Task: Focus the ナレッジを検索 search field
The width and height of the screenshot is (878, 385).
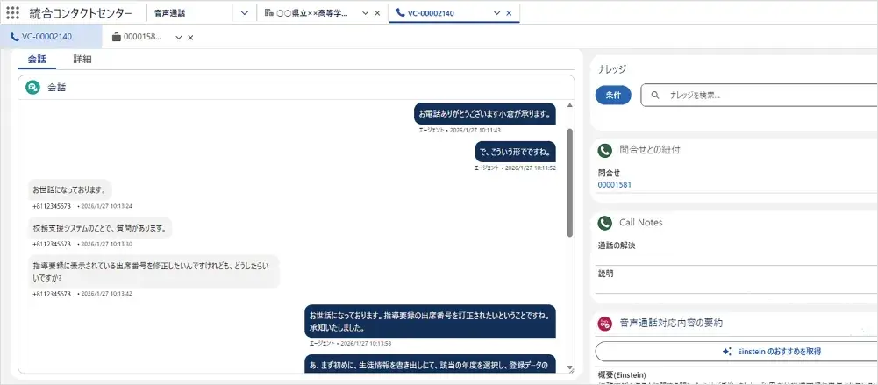Action: [760, 95]
